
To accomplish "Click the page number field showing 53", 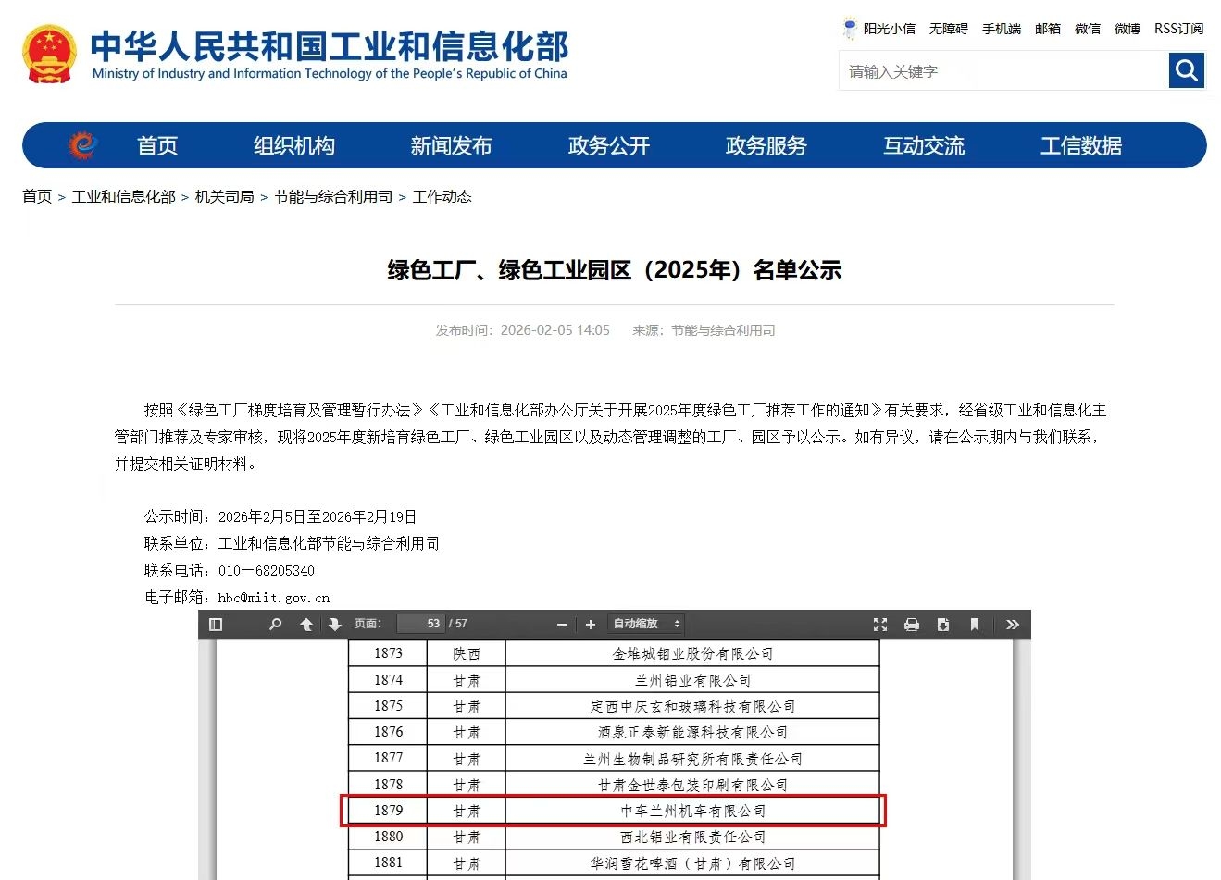I will click(422, 624).
